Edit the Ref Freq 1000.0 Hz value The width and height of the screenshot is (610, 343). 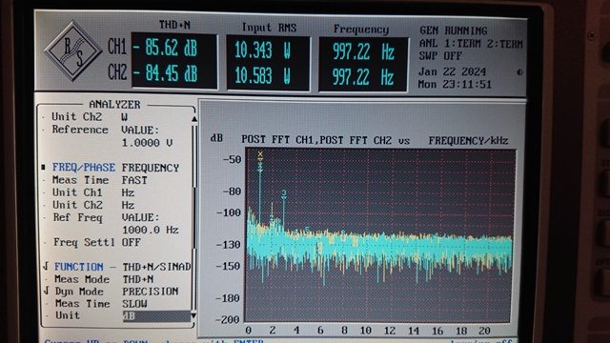(x=151, y=230)
